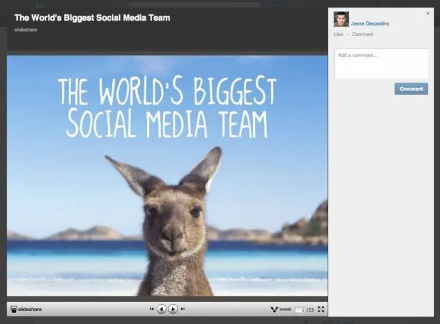Go to the next slide

click(x=173, y=309)
